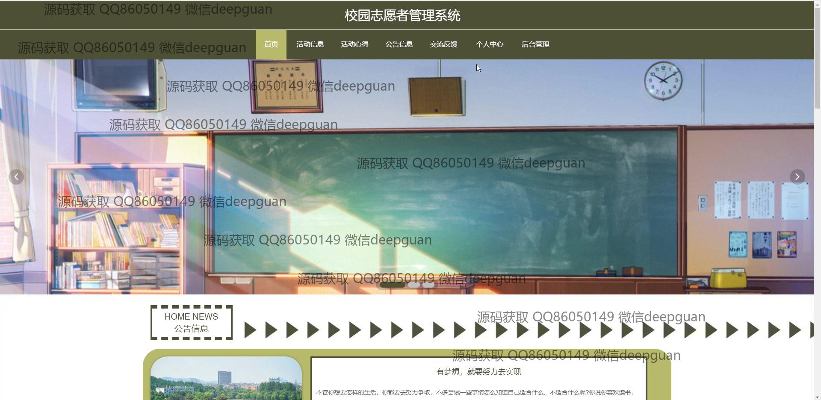The image size is (821, 400).
Task: Select the second carousel indicator bar
Action: (x=413, y=285)
